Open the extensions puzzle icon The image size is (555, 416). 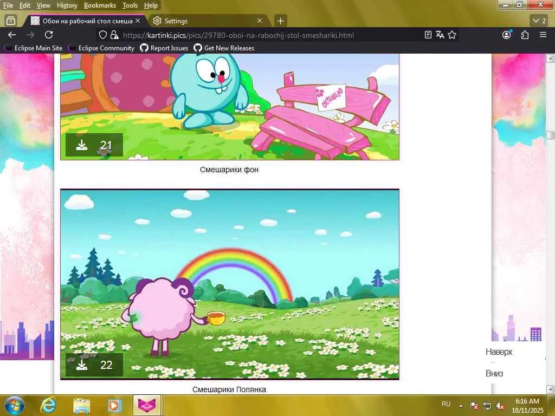click(x=525, y=35)
